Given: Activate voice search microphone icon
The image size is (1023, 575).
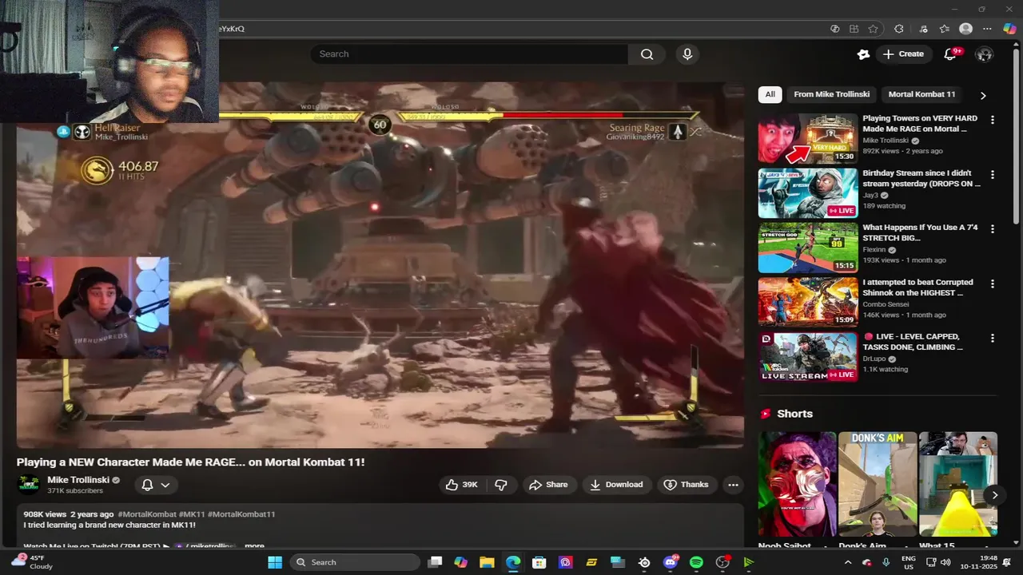Looking at the screenshot, I should [x=687, y=54].
